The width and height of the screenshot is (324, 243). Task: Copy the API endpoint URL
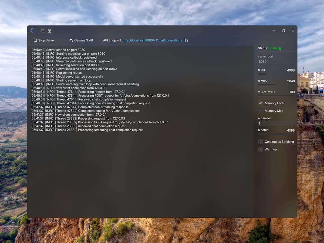tap(186, 40)
